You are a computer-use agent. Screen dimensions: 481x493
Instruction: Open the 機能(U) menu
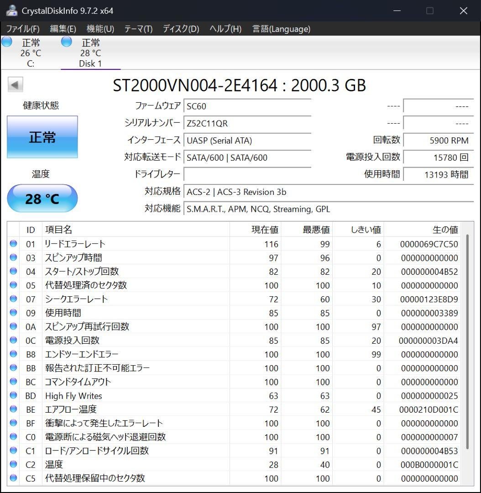point(100,29)
